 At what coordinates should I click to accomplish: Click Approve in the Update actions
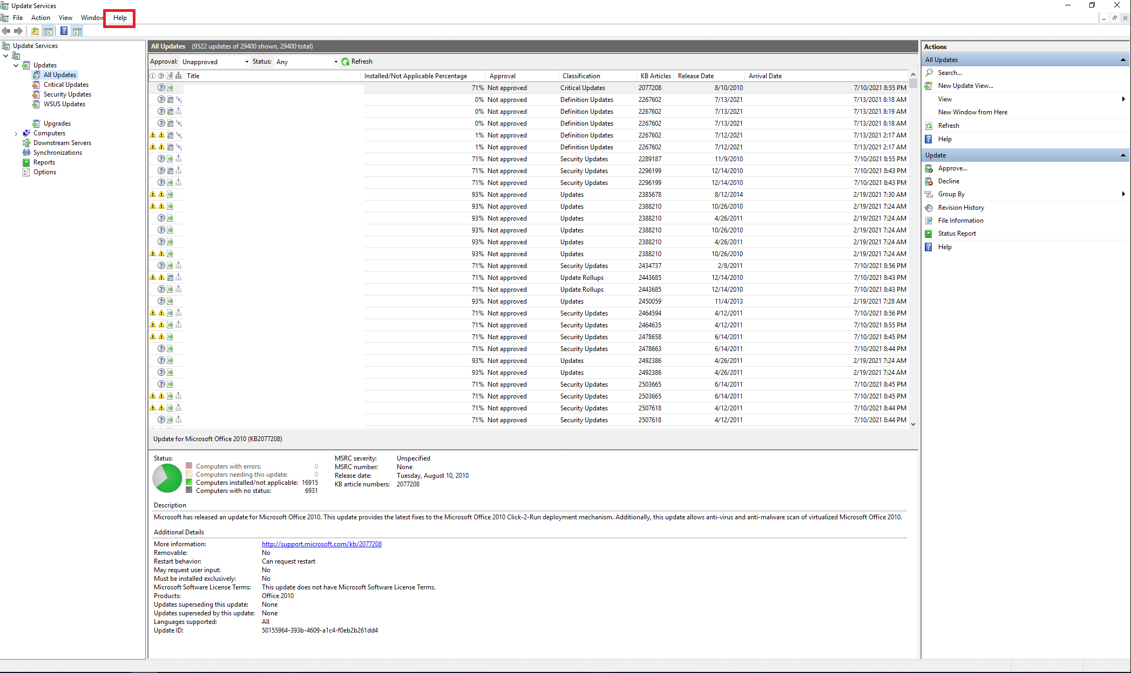click(x=952, y=168)
